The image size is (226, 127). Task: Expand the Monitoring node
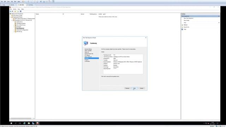click(14, 31)
